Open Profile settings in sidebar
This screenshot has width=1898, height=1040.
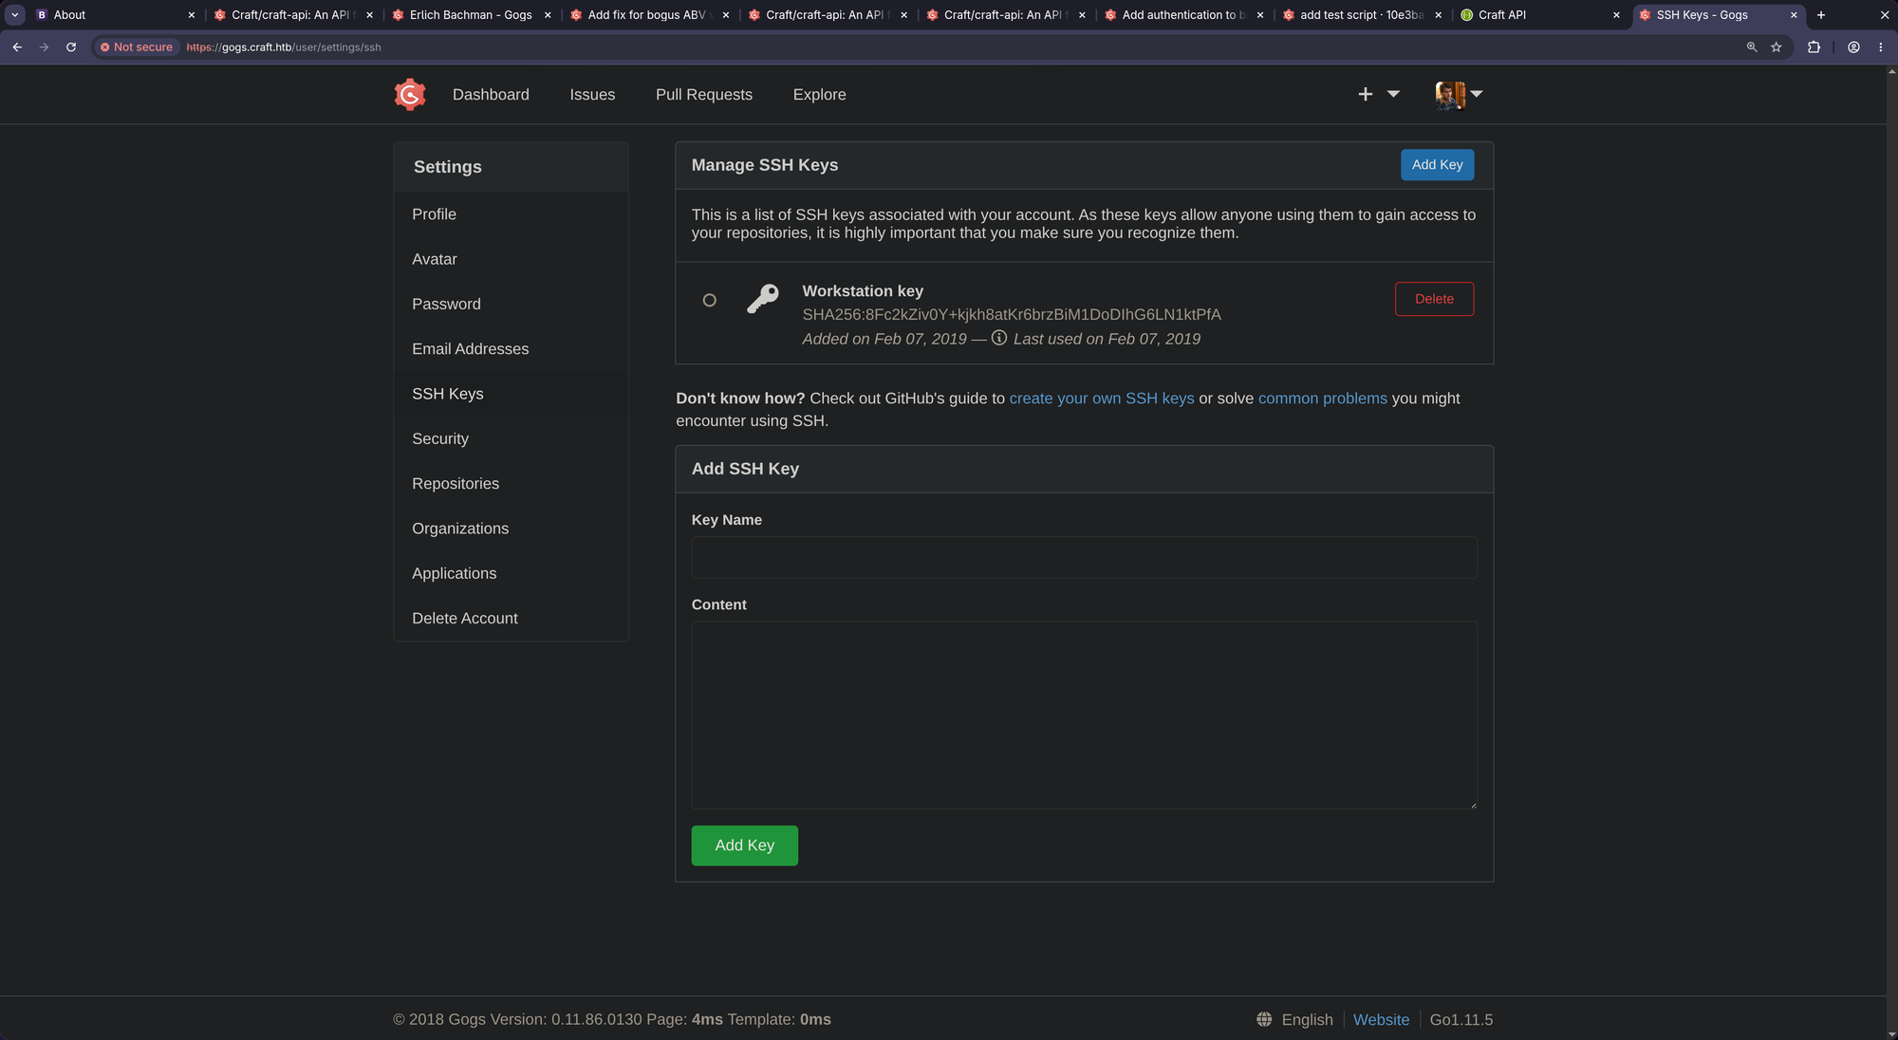pos(511,214)
